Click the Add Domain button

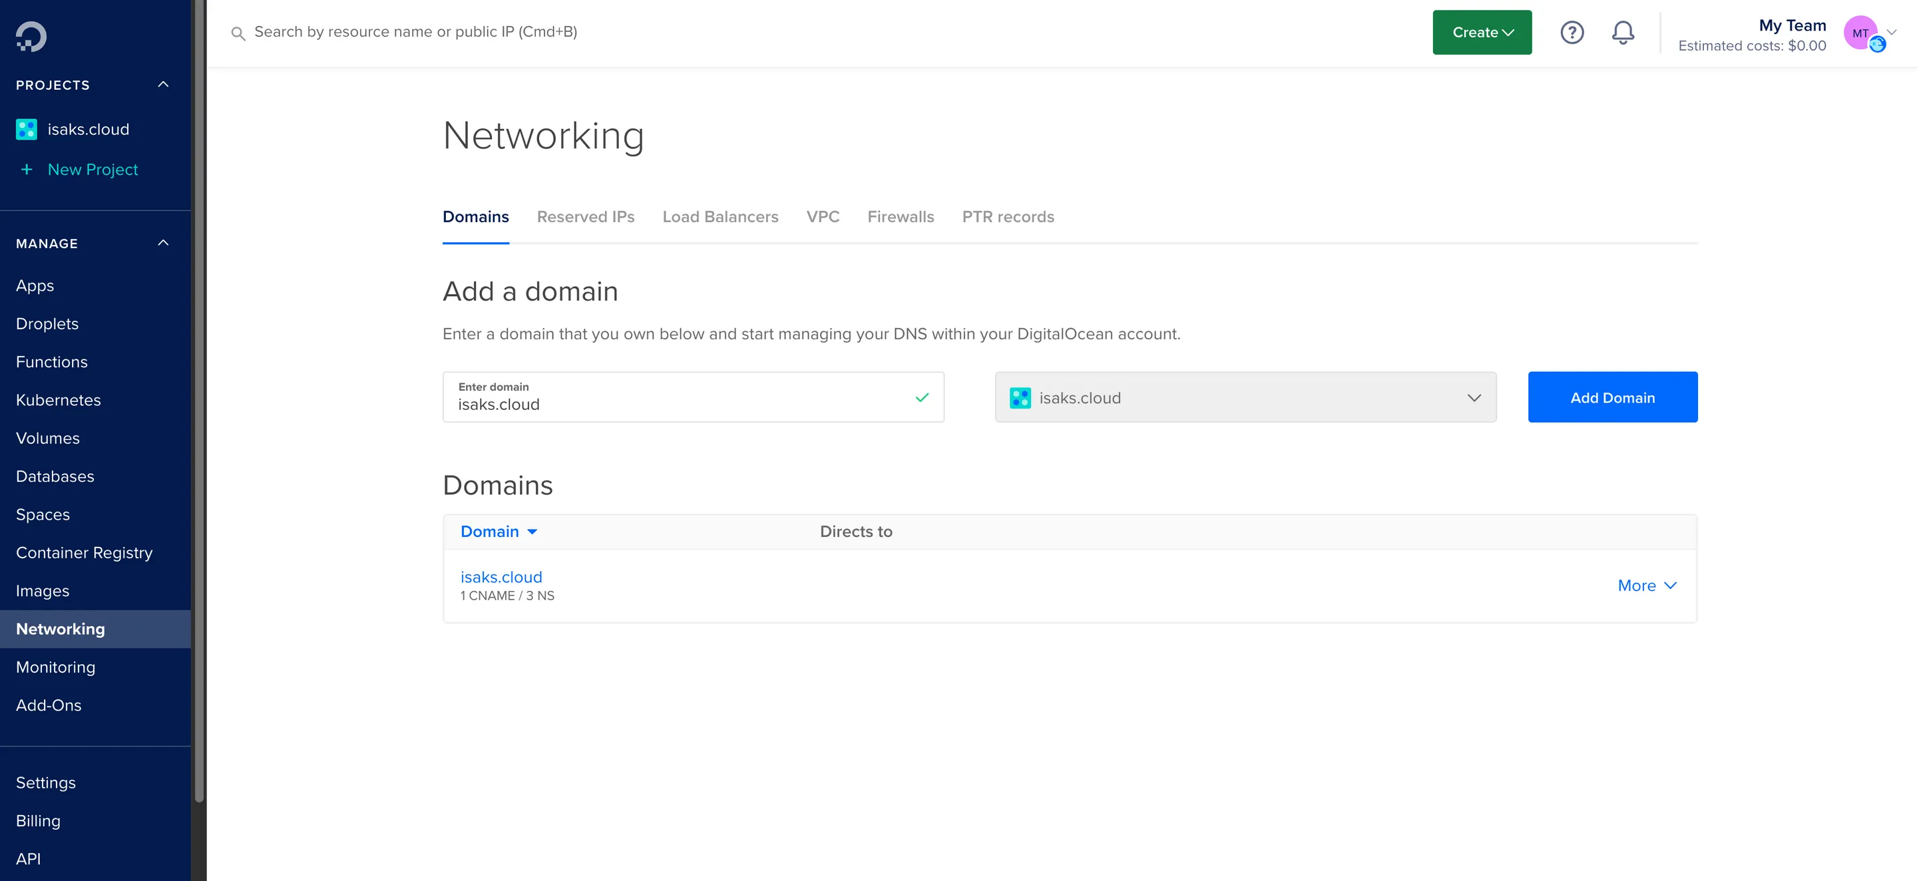click(1613, 397)
